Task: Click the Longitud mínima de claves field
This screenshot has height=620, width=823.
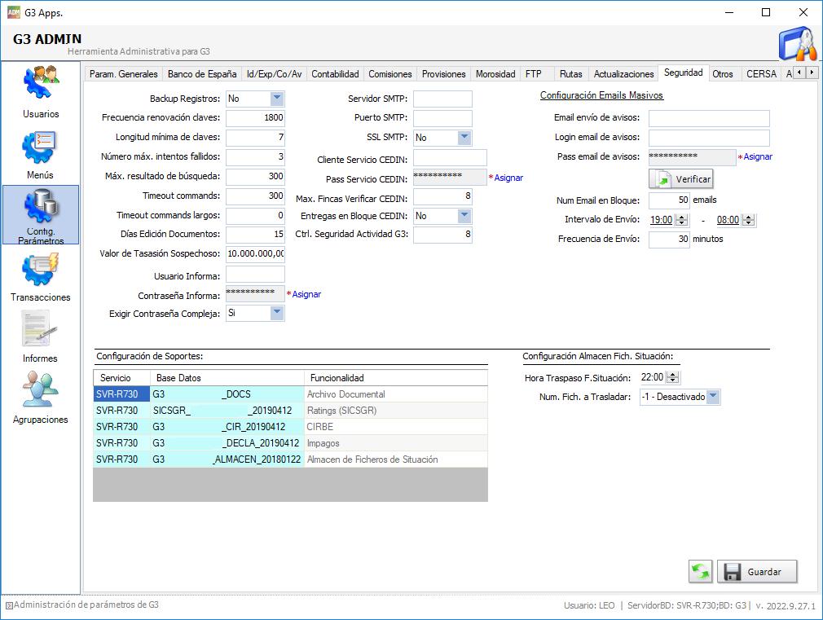Action: point(255,137)
